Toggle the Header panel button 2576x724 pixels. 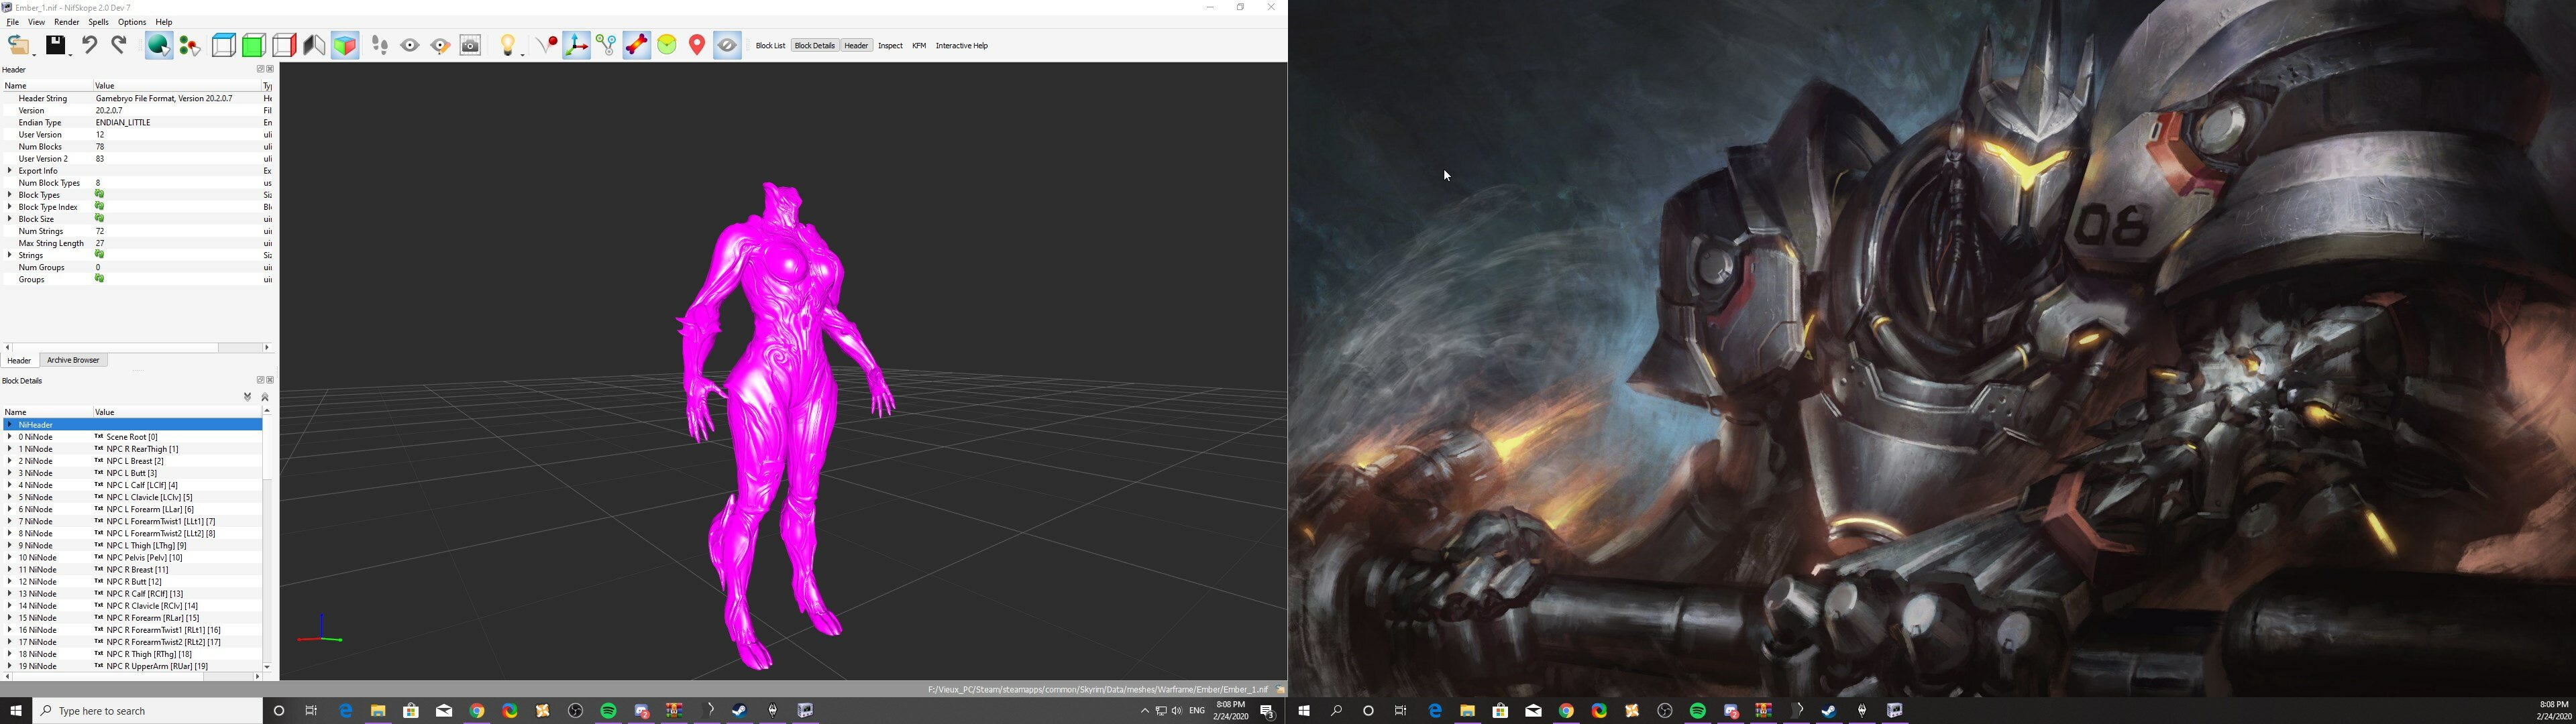click(856, 46)
